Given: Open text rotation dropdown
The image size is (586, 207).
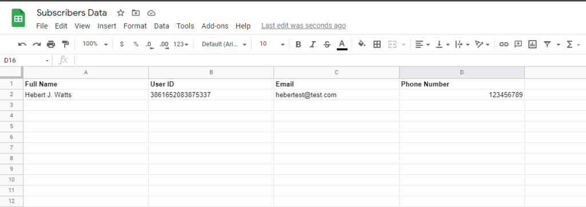Looking at the screenshot, I should click(482, 45).
